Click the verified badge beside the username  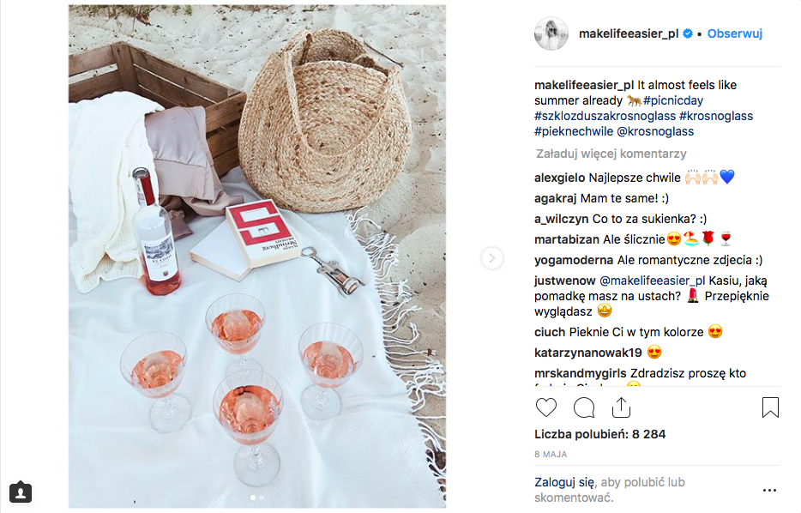click(688, 33)
